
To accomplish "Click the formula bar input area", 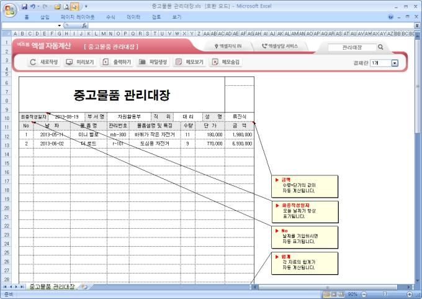I will [x=250, y=25].
